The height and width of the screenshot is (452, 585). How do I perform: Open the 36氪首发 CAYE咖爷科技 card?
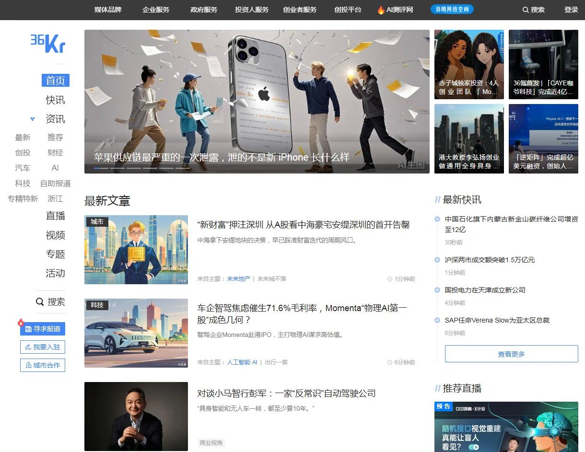(x=543, y=64)
